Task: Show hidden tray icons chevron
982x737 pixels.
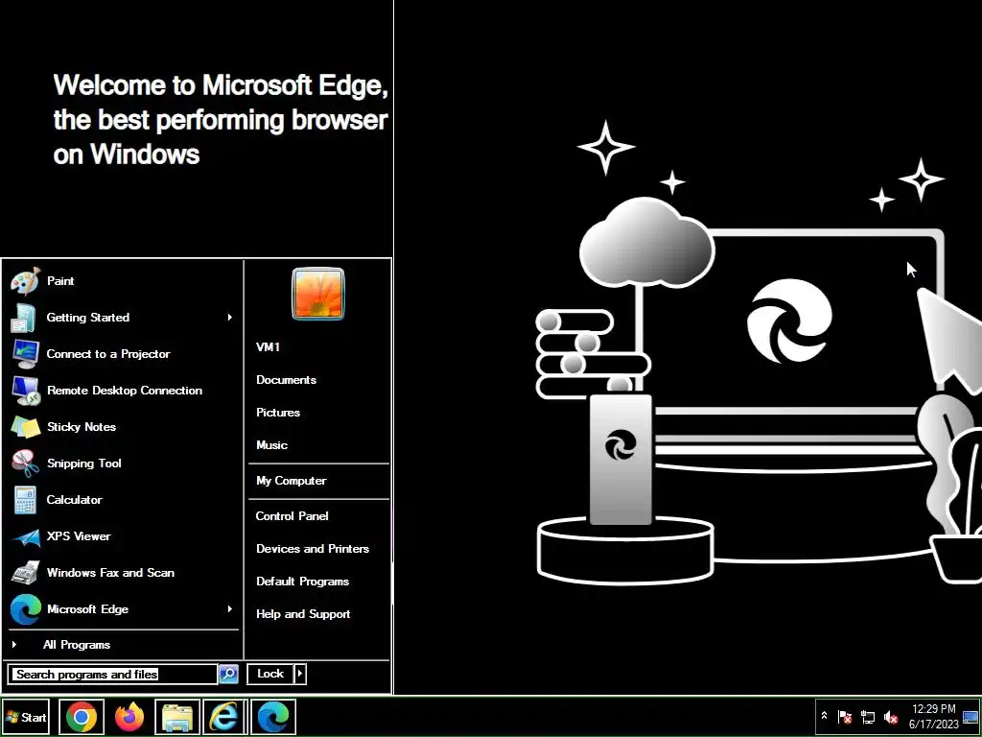Action: coord(824,716)
